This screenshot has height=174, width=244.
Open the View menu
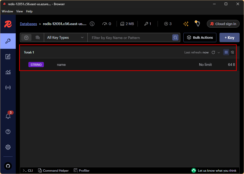[20, 11]
